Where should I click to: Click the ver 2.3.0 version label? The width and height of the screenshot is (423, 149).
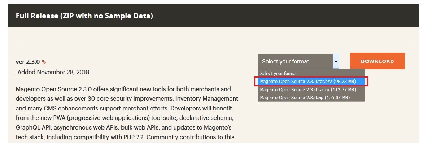pos(28,62)
